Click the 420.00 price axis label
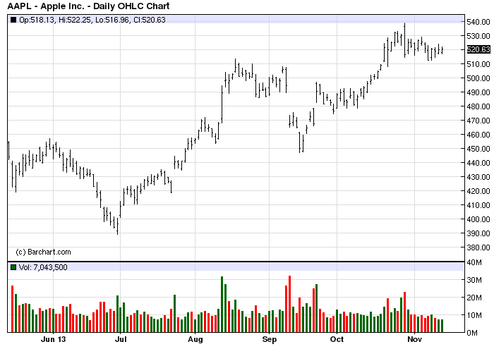494x361 pixels. click(478, 191)
